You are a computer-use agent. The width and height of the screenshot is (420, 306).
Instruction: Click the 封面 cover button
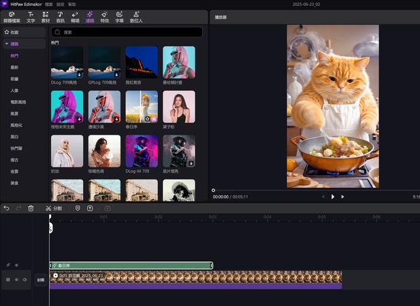(x=41, y=279)
